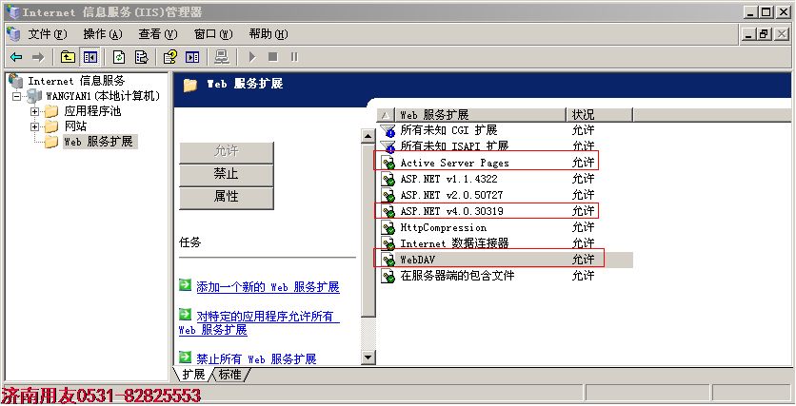Click 允许 status in the ASP.NET v2.0.50727 row
The width and height of the screenshot is (796, 406).
pyautogui.click(x=583, y=195)
